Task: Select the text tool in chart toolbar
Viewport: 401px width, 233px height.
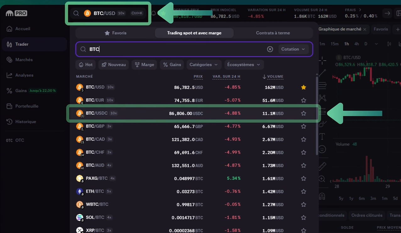Action: [322, 136]
